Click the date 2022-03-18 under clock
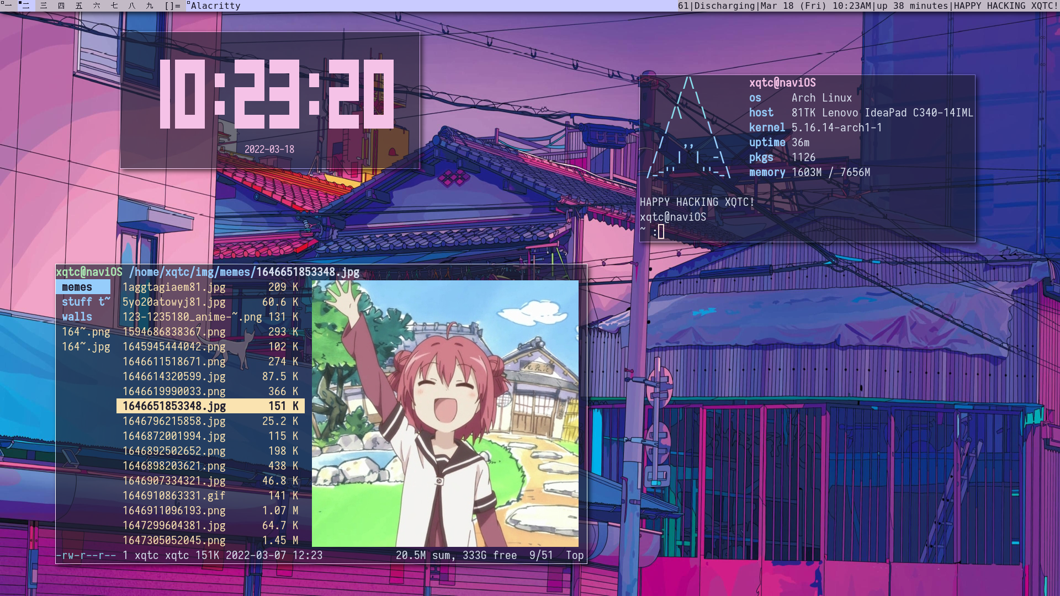This screenshot has width=1060, height=596. click(x=269, y=150)
